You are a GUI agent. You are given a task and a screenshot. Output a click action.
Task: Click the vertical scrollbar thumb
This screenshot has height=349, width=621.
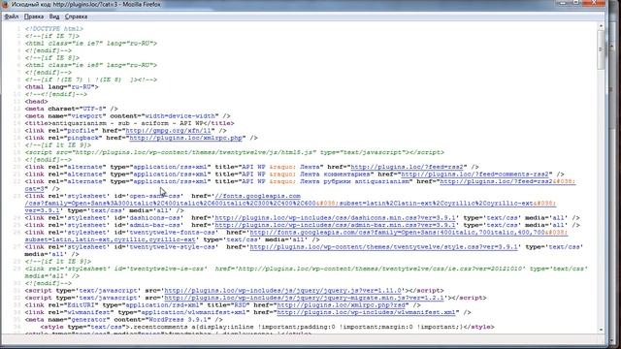(x=601, y=49)
